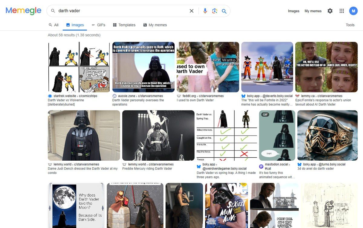Switch to the GIFs tab
Viewport: 363px width, 228px height.
[x=98, y=25]
